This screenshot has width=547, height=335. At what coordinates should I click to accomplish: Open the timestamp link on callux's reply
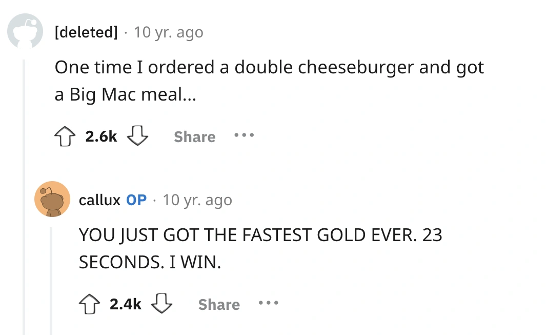point(197,200)
